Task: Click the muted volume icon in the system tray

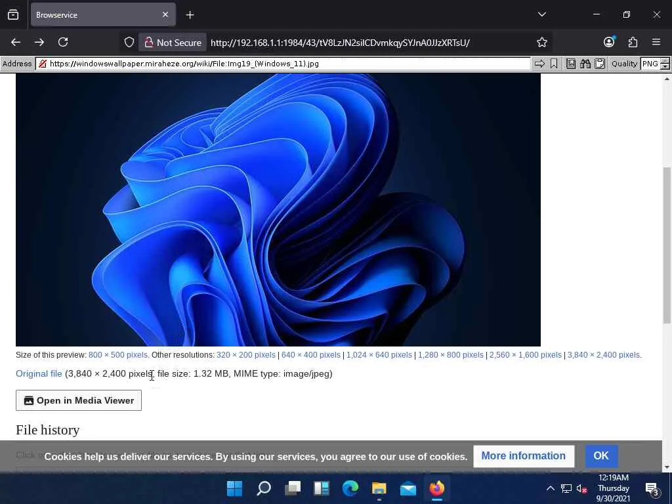Action: tap(581, 488)
